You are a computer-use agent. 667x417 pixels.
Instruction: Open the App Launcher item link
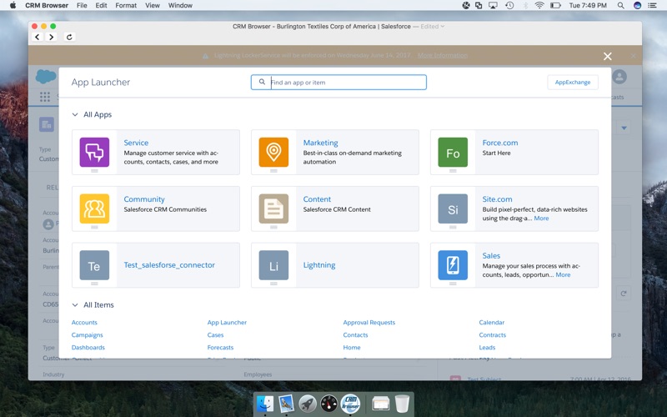(x=227, y=322)
